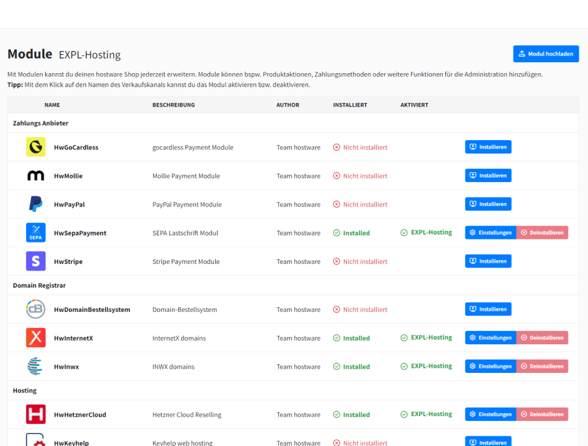Click the activated checkmark beside HwSepaPayment EXPL-Hosting

pos(404,233)
